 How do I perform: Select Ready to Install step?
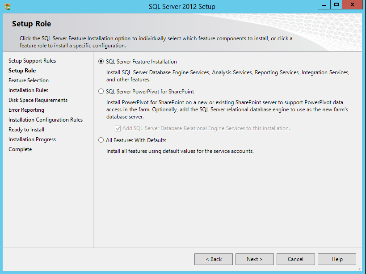pos(26,130)
